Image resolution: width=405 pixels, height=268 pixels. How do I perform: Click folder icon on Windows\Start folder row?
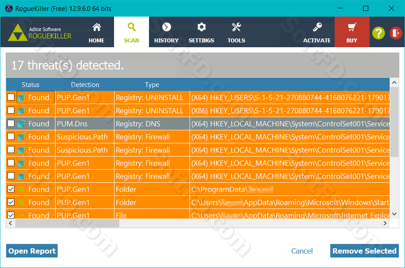pos(21,202)
